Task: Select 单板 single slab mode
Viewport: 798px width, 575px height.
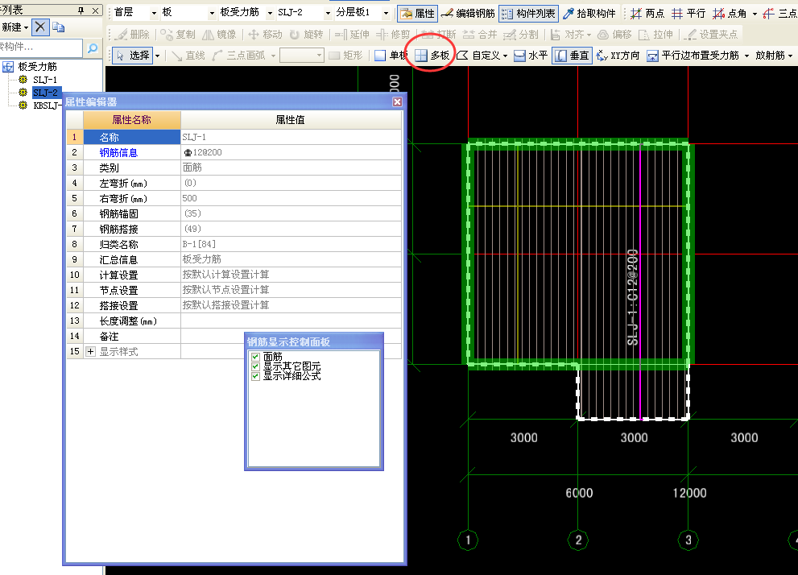Action: coord(391,55)
